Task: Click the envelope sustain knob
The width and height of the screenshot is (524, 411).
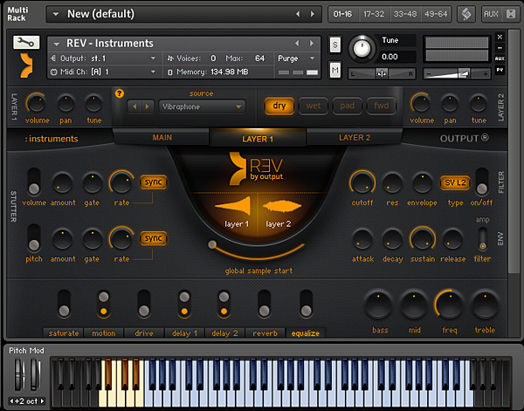Action: 423,240
